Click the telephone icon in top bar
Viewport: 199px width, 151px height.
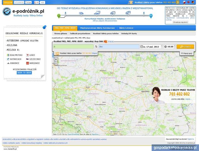(x=130, y=2)
